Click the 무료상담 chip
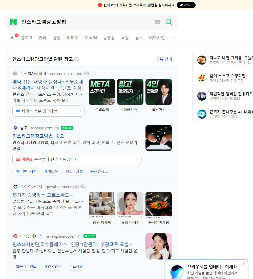This screenshot has height=279, width=253. coord(76,266)
